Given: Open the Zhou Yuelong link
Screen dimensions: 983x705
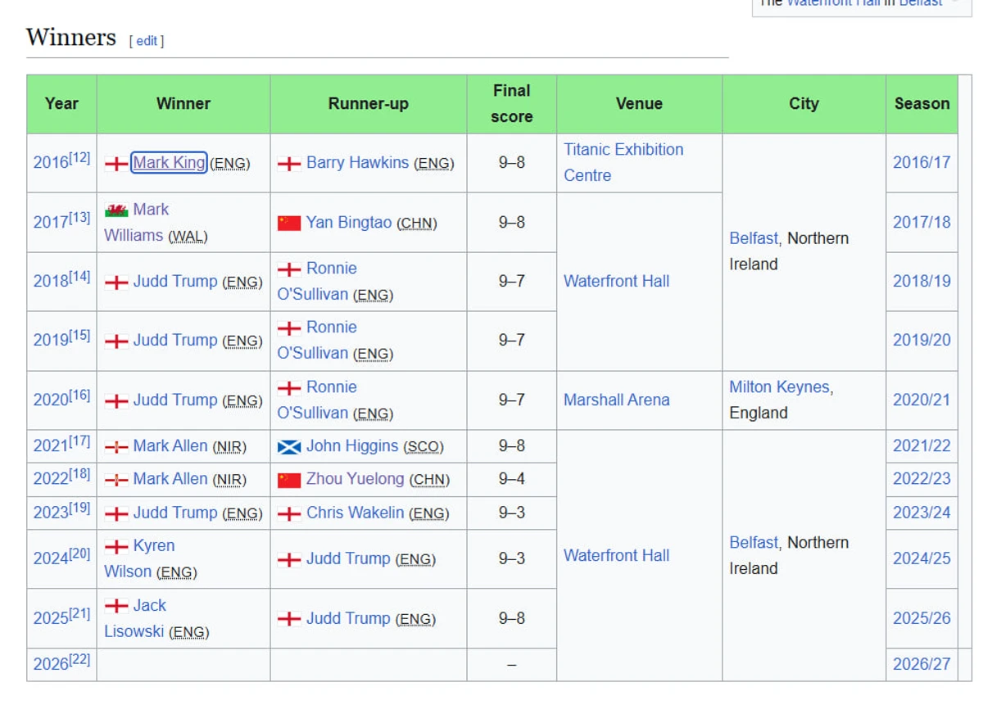Looking at the screenshot, I should [356, 479].
